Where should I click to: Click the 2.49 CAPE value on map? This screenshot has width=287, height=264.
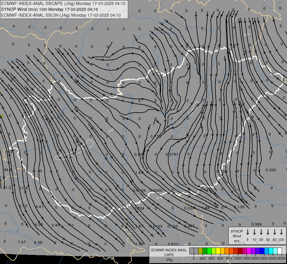(x=56, y=225)
